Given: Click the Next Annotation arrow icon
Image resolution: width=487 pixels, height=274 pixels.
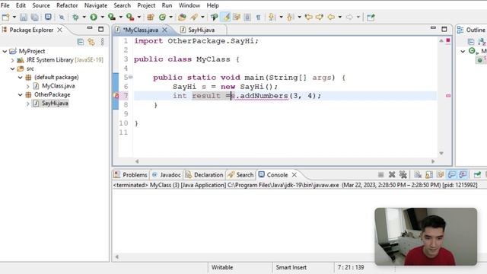Looking at the screenshot, I should point(272,17).
